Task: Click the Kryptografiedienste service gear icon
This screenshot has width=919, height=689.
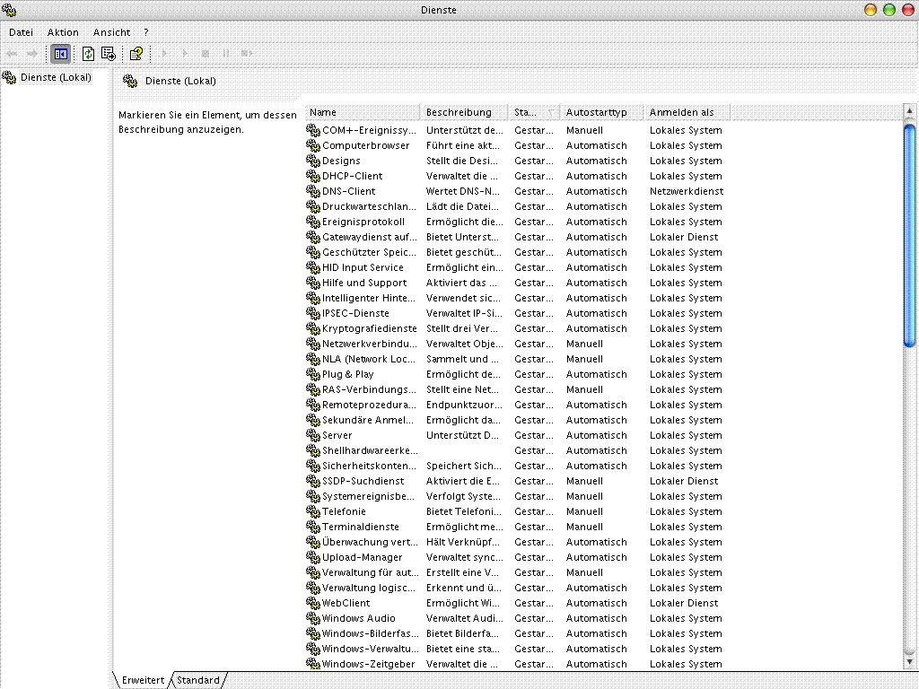Action: (313, 328)
